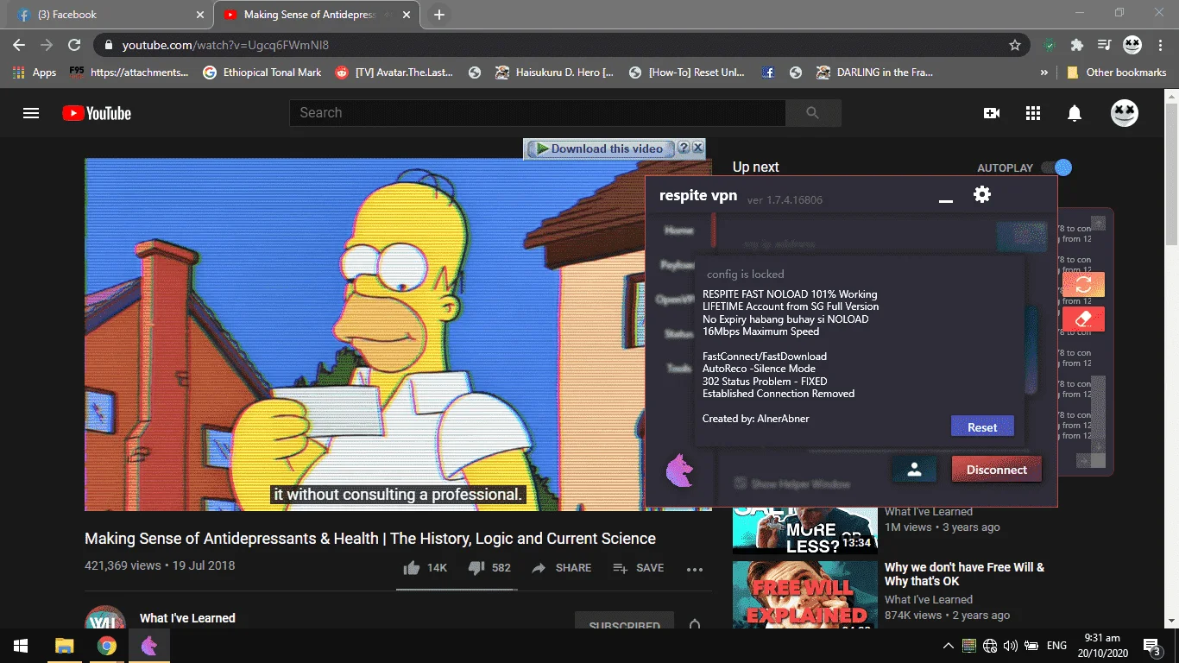
Task: Open Chrome extensions puzzle icon
Action: 1076,45
